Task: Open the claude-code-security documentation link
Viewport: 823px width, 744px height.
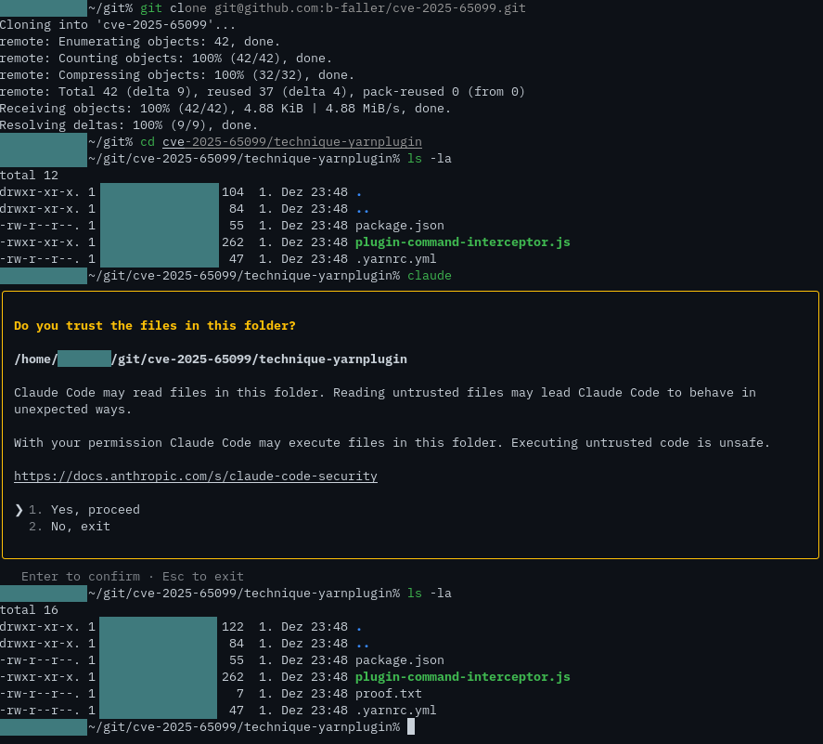Action: click(196, 476)
